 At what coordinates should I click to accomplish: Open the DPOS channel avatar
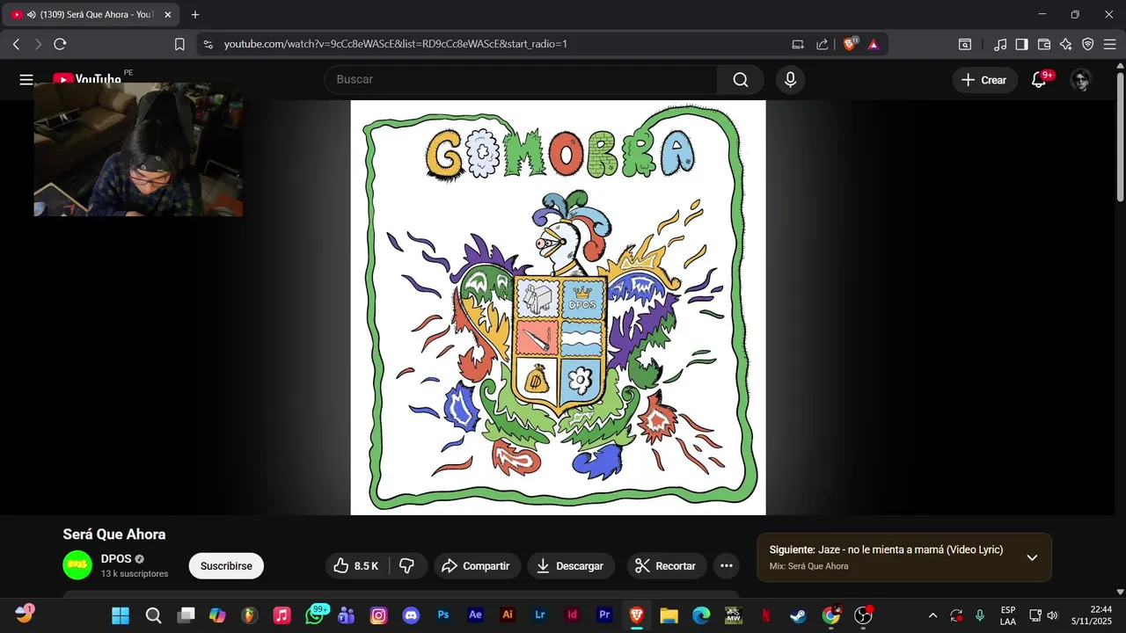77,565
